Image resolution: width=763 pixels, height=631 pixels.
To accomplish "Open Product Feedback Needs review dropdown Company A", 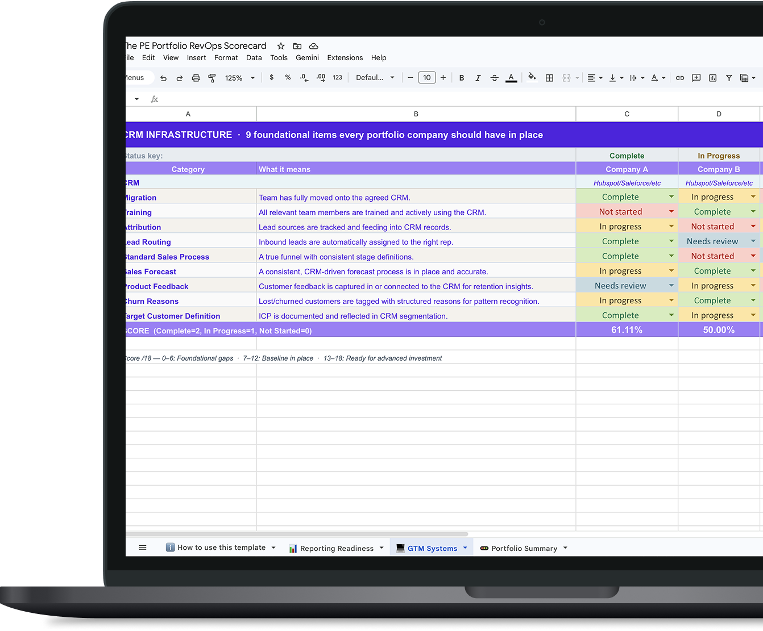I will click(671, 285).
